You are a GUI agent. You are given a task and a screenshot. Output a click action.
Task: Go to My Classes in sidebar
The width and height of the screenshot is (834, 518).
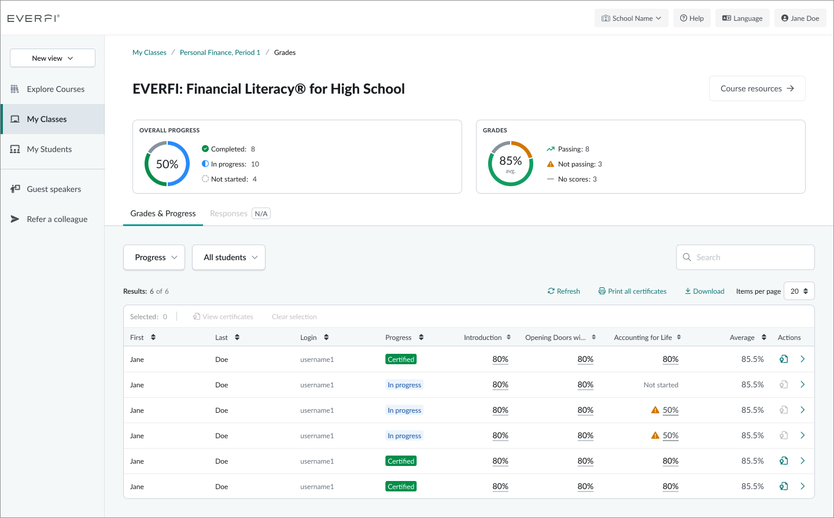click(x=53, y=119)
